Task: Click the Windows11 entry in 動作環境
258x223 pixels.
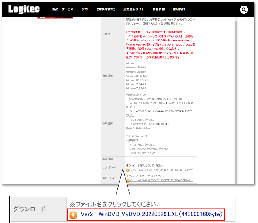Action: (132, 63)
